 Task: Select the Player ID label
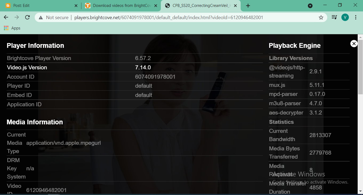coord(18,86)
